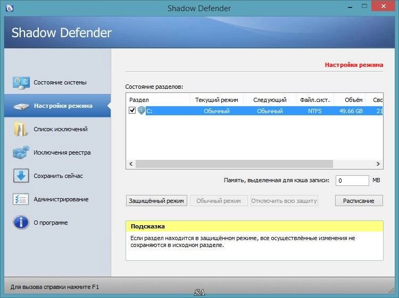This screenshot has width=399, height=298.
Task: Click the Объём column header
Action: point(350,100)
